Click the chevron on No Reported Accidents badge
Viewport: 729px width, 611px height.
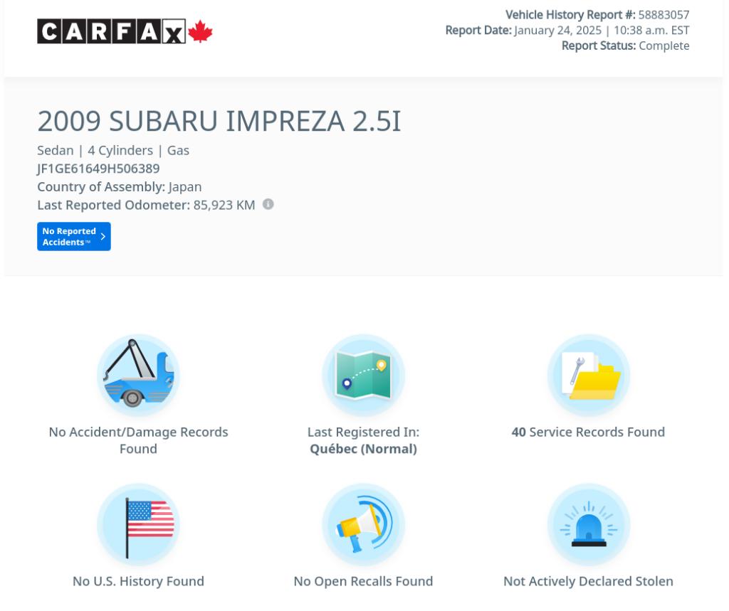(x=103, y=236)
